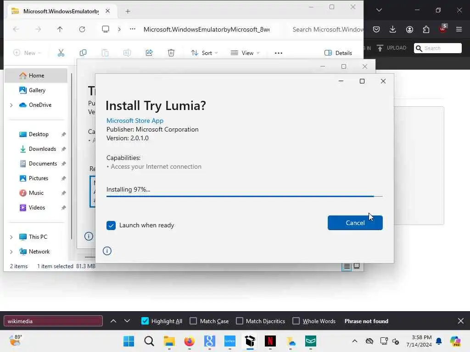Enable Match Case in find bar
Image resolution: width=470 pixels, height=352 pixels.
pyautogui.click(x=193, y=321)
